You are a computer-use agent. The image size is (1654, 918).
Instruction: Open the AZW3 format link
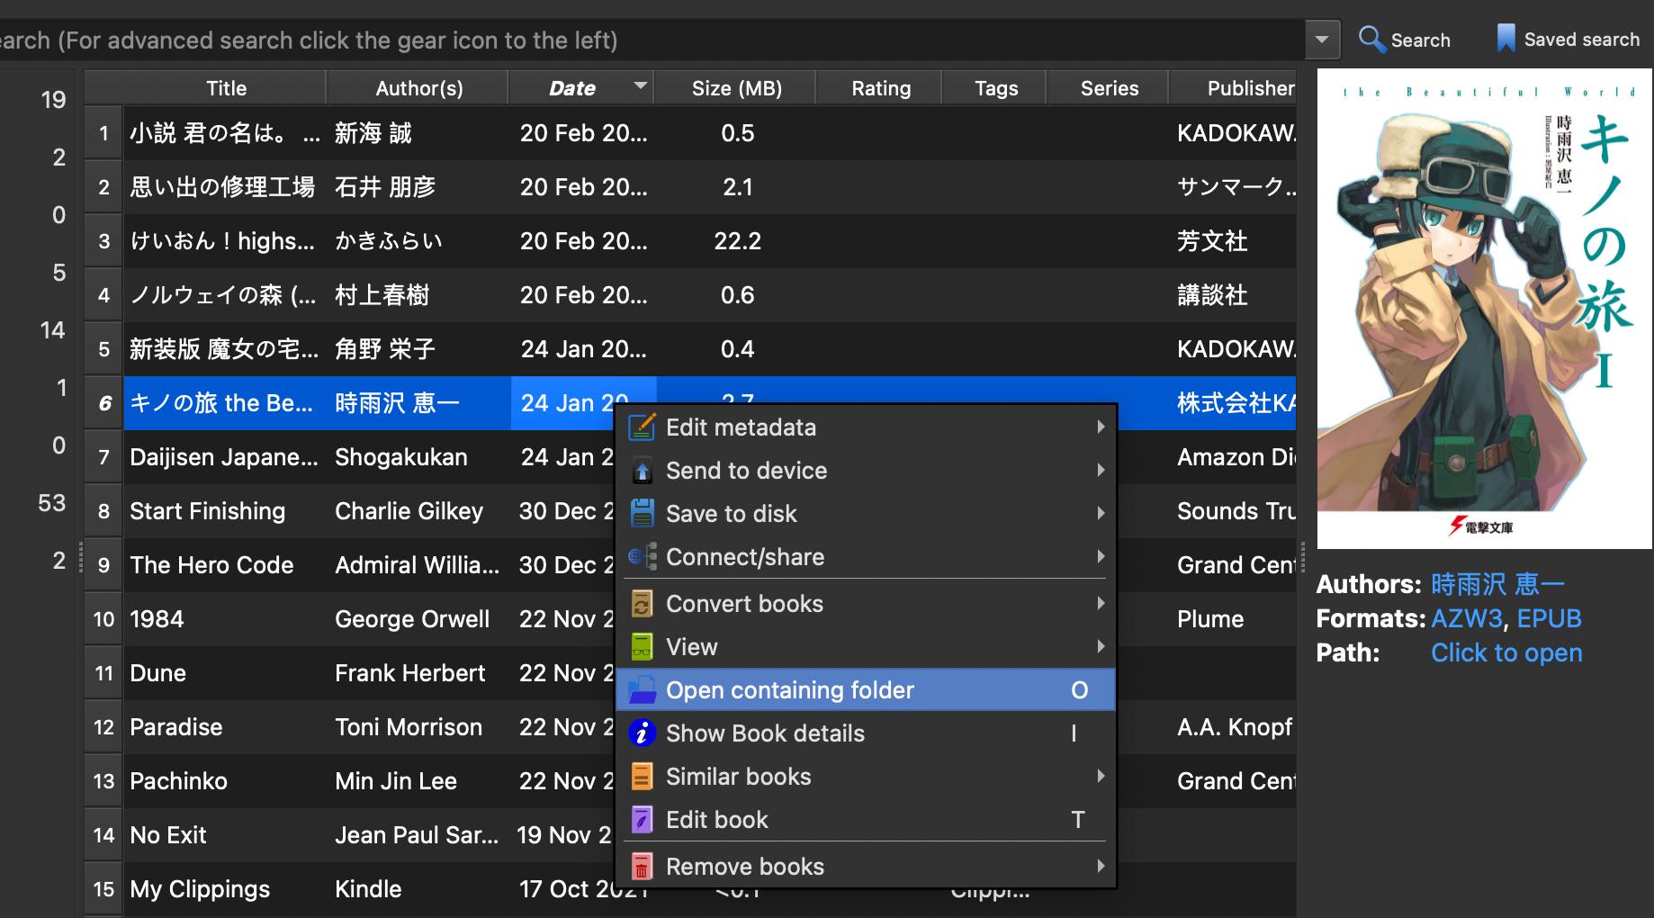click(x=1467, y=618)
